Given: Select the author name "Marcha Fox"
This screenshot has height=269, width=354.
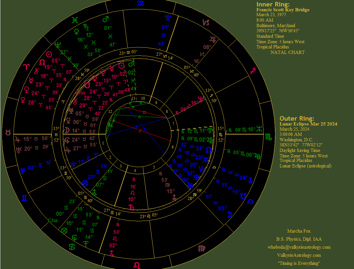Looking at the screenshot, I should (299, 231).
